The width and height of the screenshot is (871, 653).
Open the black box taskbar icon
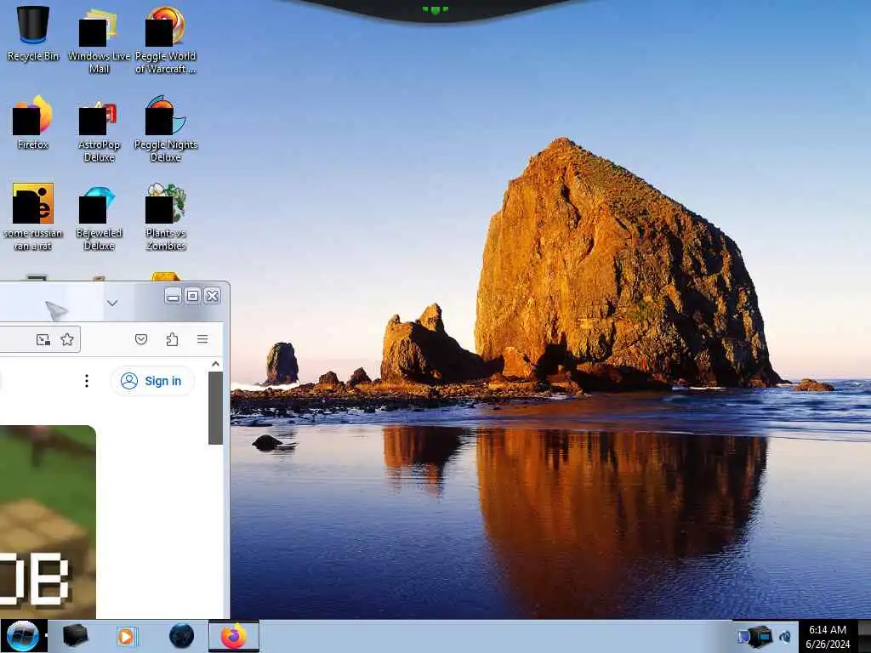(75, 636)
